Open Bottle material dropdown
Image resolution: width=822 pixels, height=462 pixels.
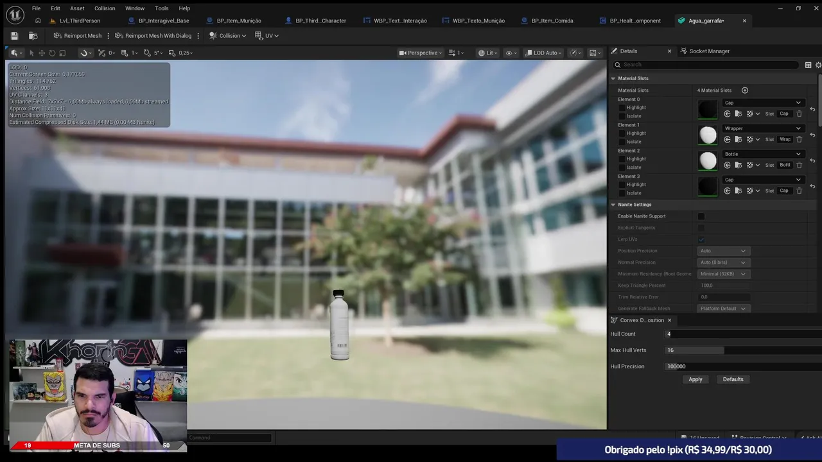point(762,154)
